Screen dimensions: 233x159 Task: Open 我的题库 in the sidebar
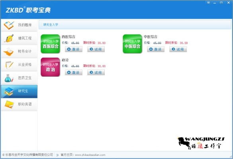click(19, 25)
